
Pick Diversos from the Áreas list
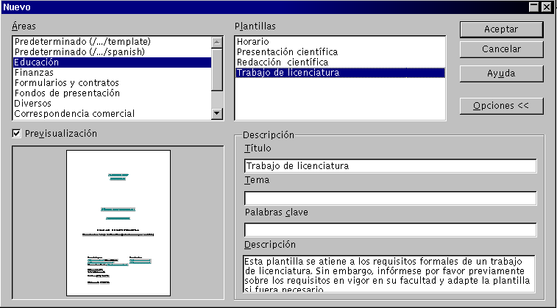coord(32,104)
